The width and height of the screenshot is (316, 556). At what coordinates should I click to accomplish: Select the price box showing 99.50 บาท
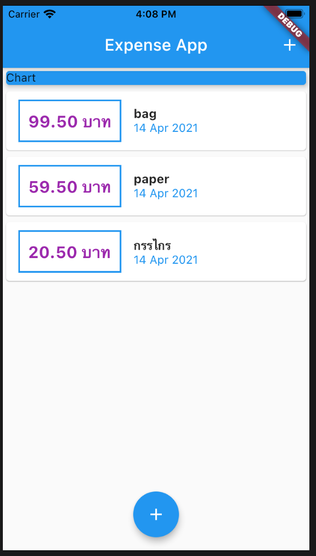coord(69,120)
